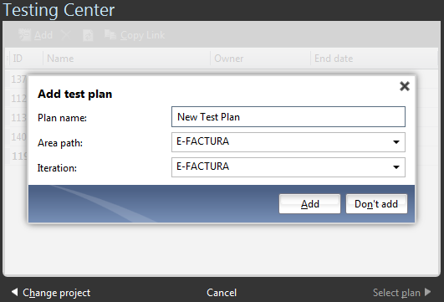Expand the Iteration dropdown arrow
The height and width of the screenshot is (302, 444).
click(396, 167)
